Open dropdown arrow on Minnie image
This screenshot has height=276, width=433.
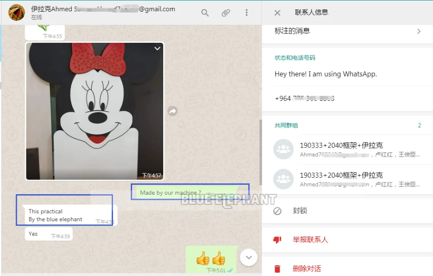[x=158, y=48]
